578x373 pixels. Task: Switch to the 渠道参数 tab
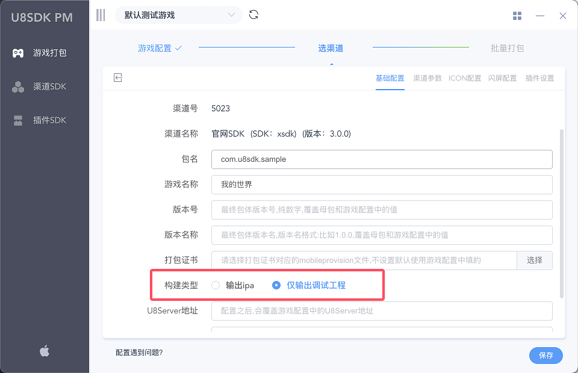tap(427, 78)
